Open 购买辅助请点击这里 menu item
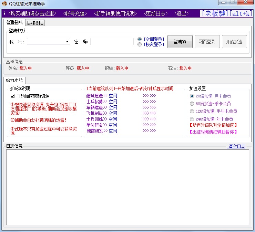The height and width of the screenshot is (232, 255). (x=32, y=13)
